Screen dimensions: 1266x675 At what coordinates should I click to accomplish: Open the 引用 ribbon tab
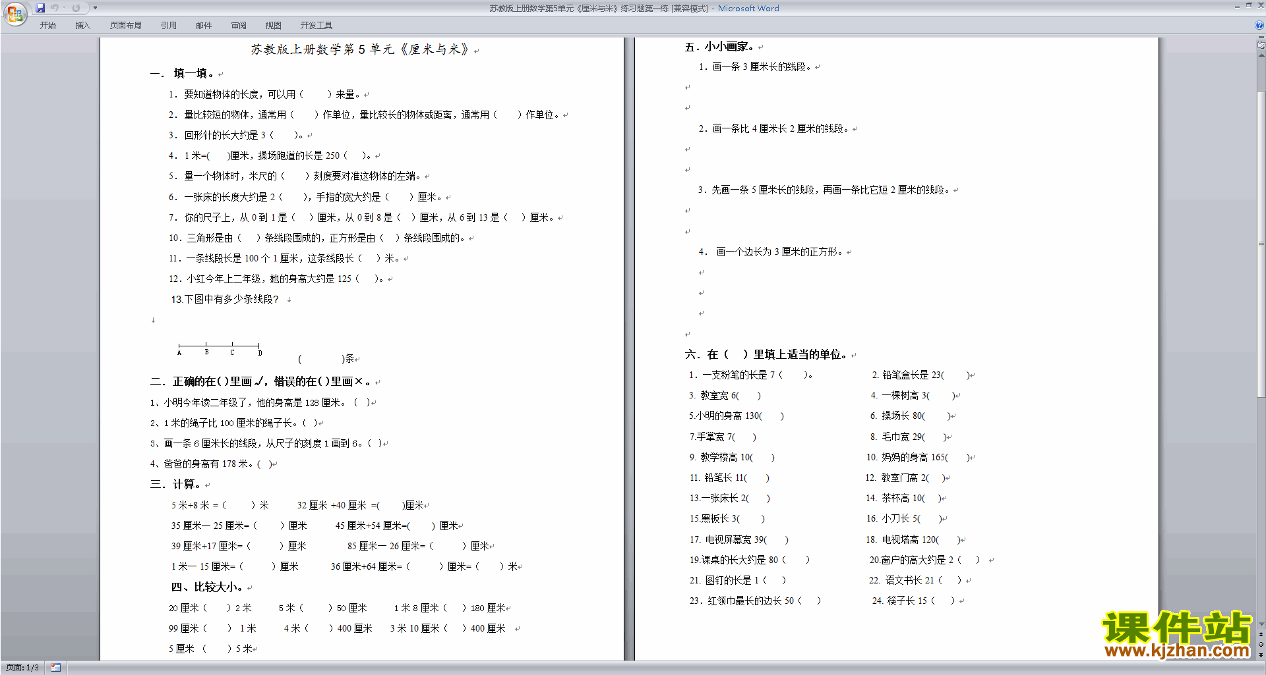click(x=169, y=25)
